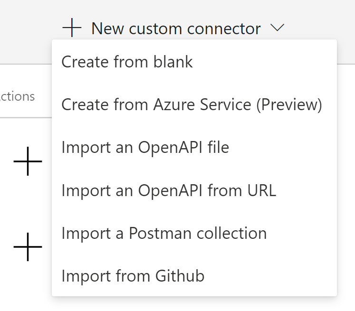Switch to the partially visible Connections tab
This screenshot has width=355, height=311.
18,96
